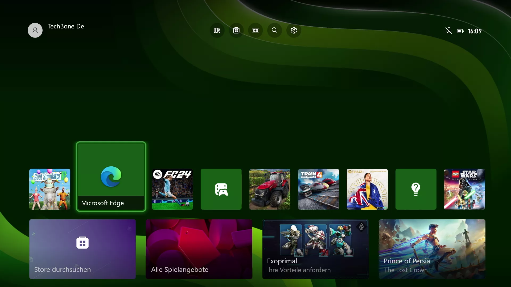Click the controller battery status icon

460,31
